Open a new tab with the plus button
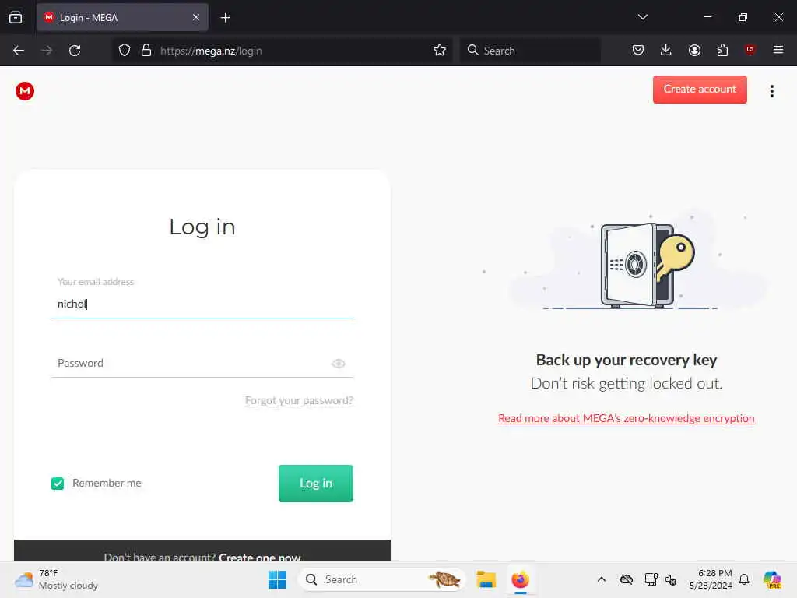Screen dimensions: 797x598 225,18
